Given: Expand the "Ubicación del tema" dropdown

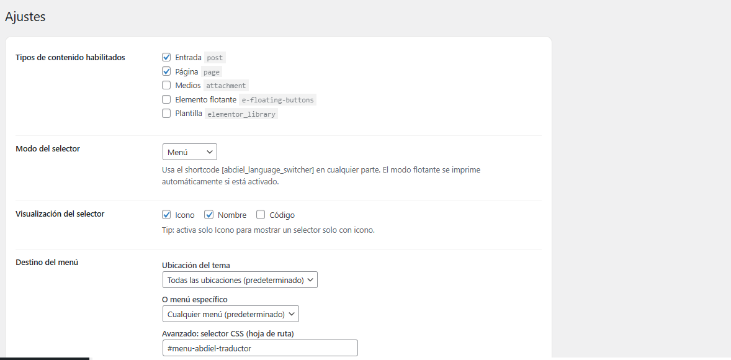Looking at the screenshot, I should tap(240, 279).
